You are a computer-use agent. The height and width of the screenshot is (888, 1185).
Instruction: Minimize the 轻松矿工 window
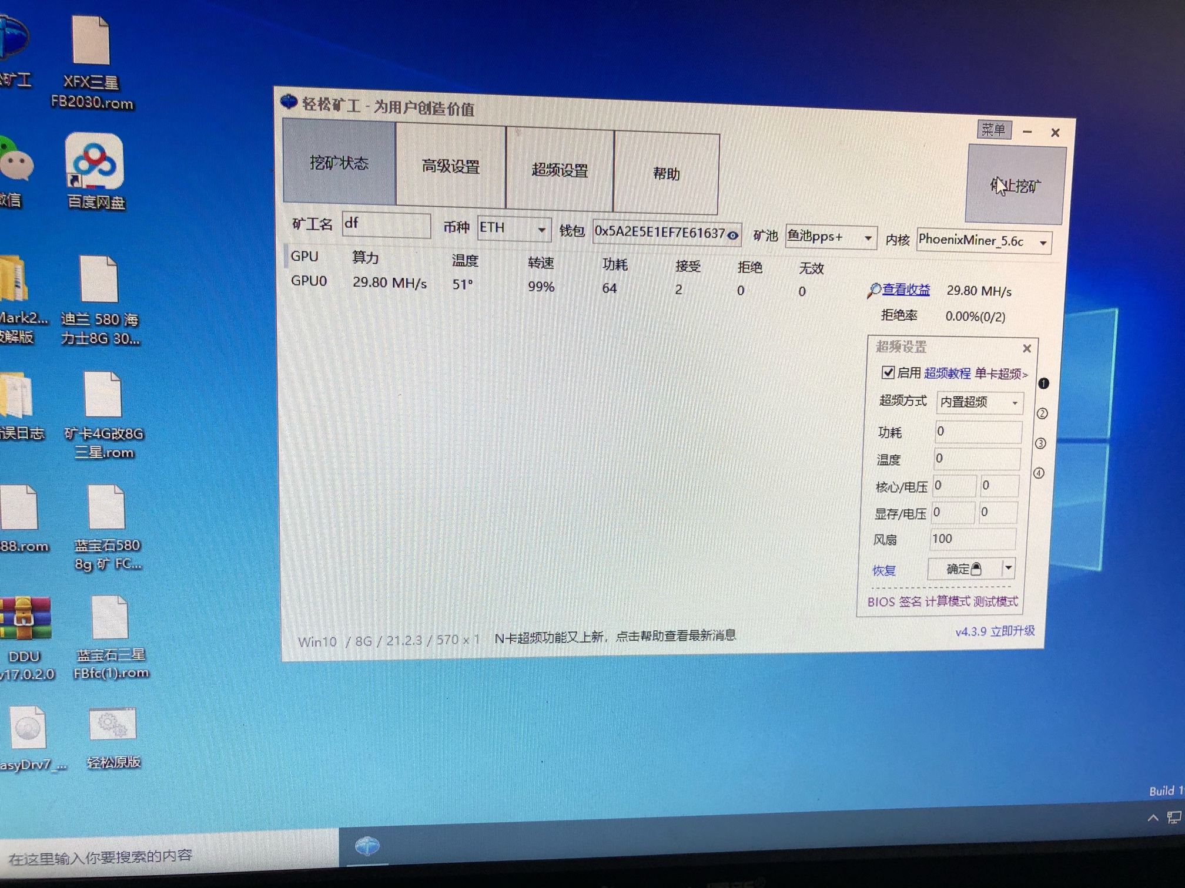click(x=1027, y=132)
